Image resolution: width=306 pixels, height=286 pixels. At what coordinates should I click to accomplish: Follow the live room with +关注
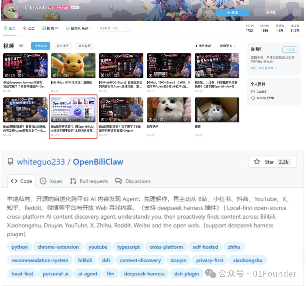click(x=290, y=50)
